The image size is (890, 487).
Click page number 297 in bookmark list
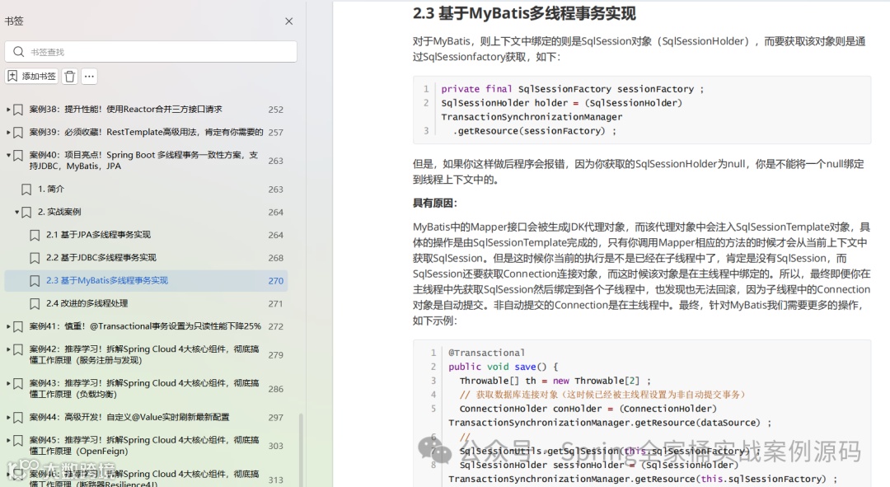point(276,417)
